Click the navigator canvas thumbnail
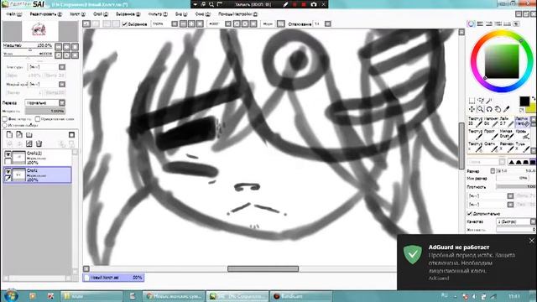Viewport: 537px width, 302px height. (x=40, y=31)
